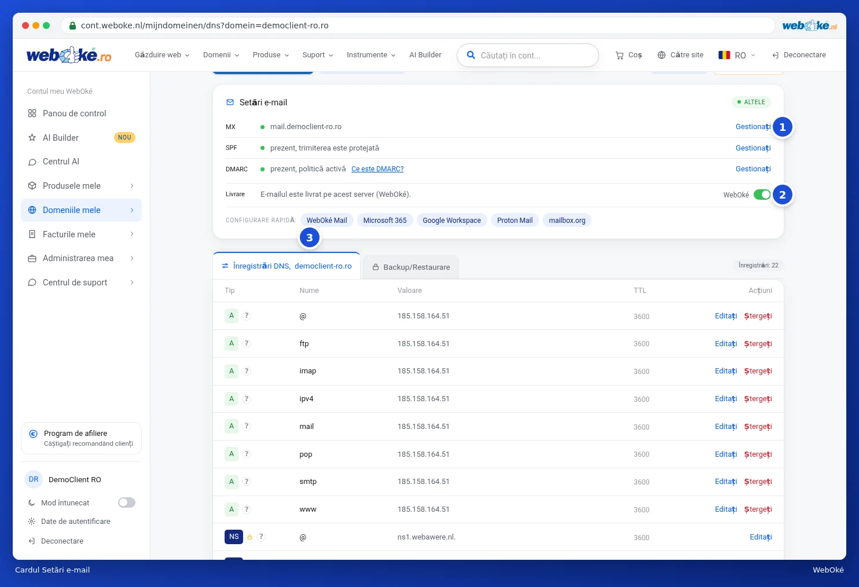Click the search field in the header
Viewport: 859px width, 587px height.
click(x=528, y=56)
